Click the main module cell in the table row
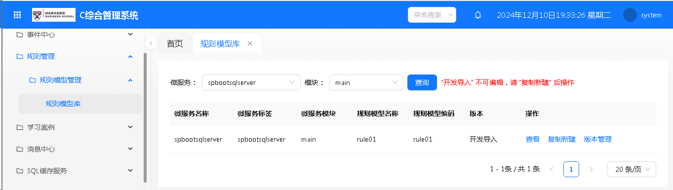673x190 pixels. click(309, 139)
